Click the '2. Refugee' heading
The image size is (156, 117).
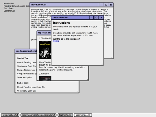tap(44, 74)
